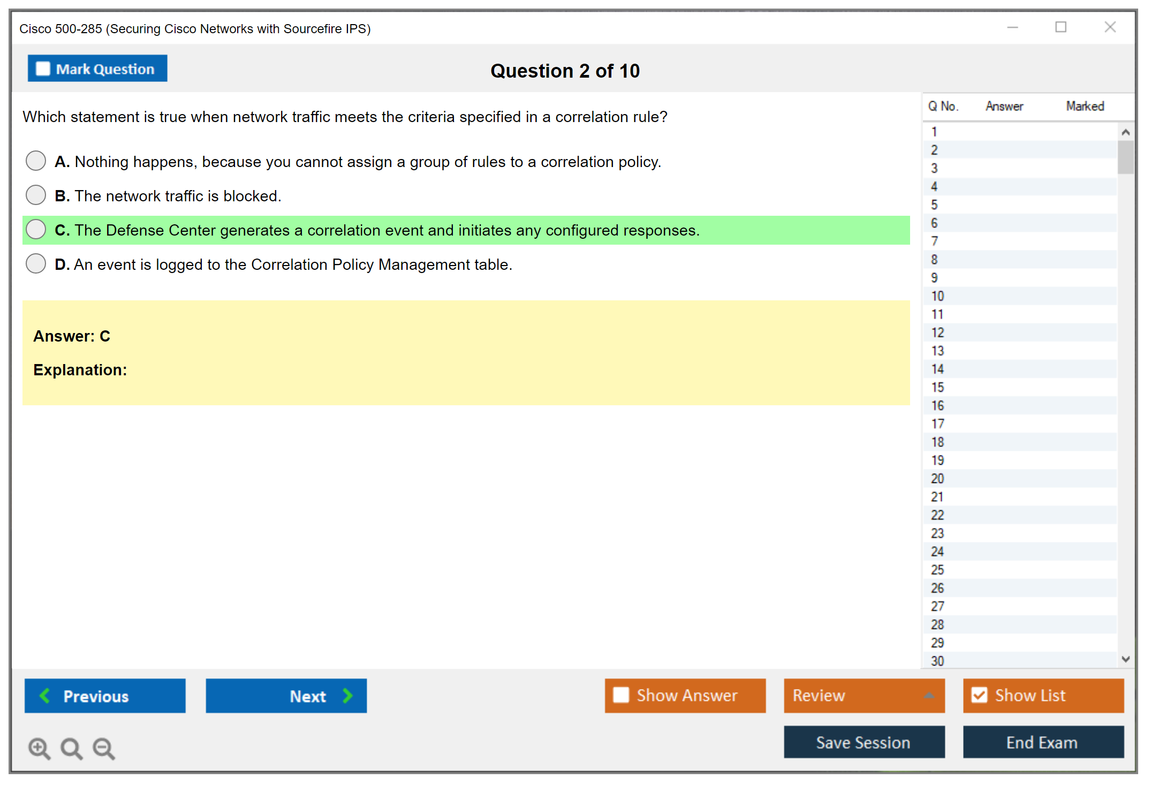Minimize the exam window

coord(1012,27)
